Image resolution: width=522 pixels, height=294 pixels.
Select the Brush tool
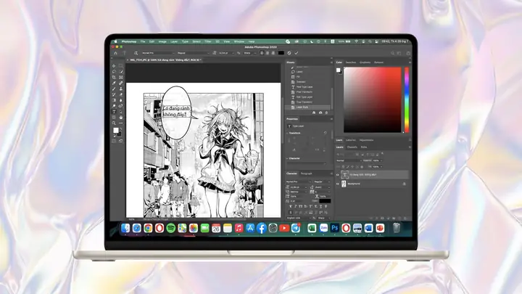114,89
